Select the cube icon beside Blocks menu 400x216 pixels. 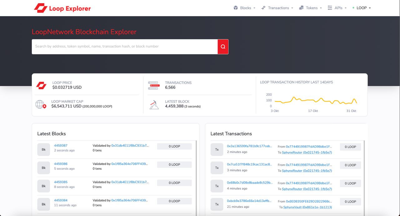[x=236, y=8]
